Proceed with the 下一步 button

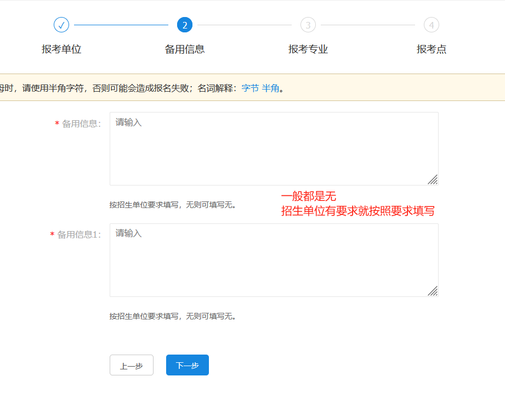[x=188, y=366]
